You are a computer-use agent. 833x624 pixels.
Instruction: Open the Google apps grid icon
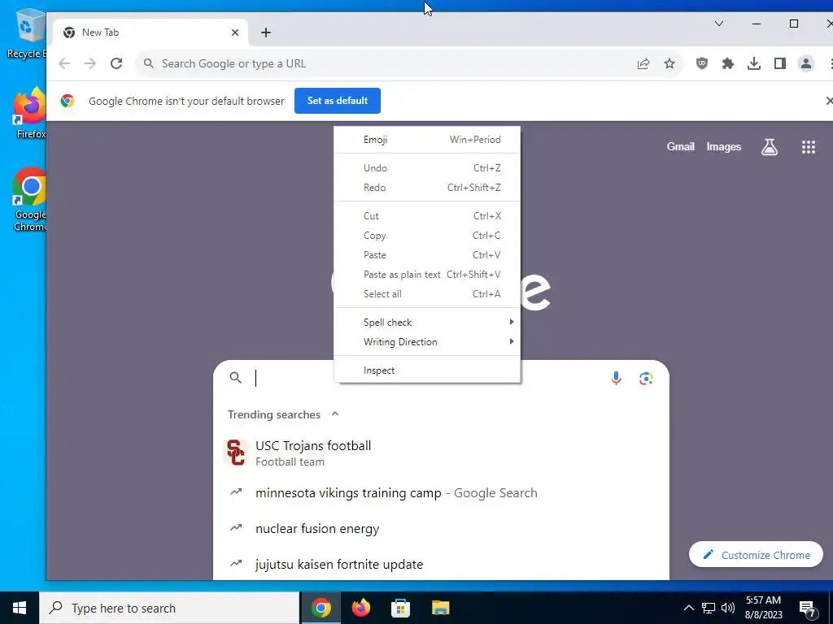tap(809, 147)
